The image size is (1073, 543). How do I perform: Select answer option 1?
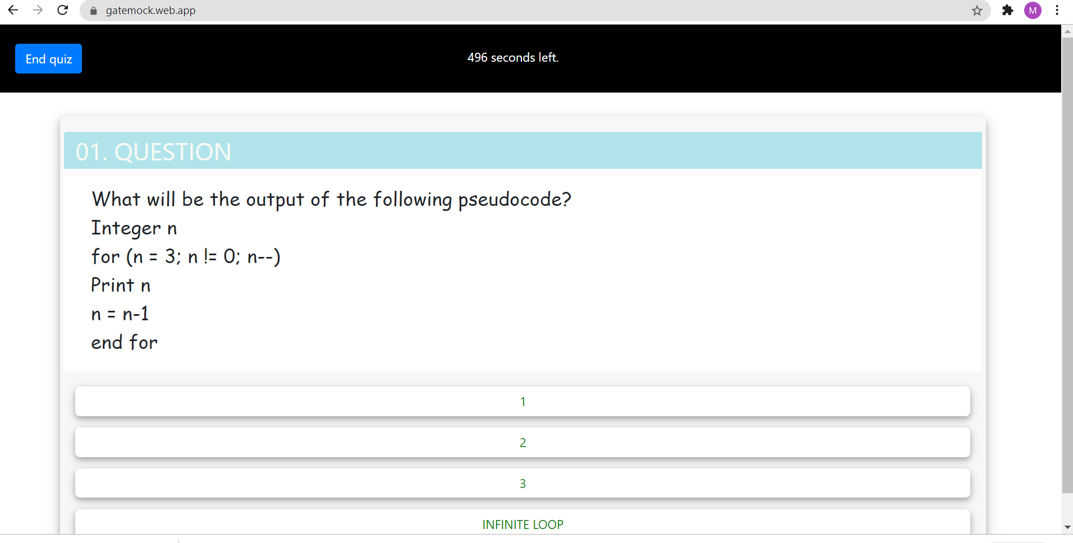[522, 402]
